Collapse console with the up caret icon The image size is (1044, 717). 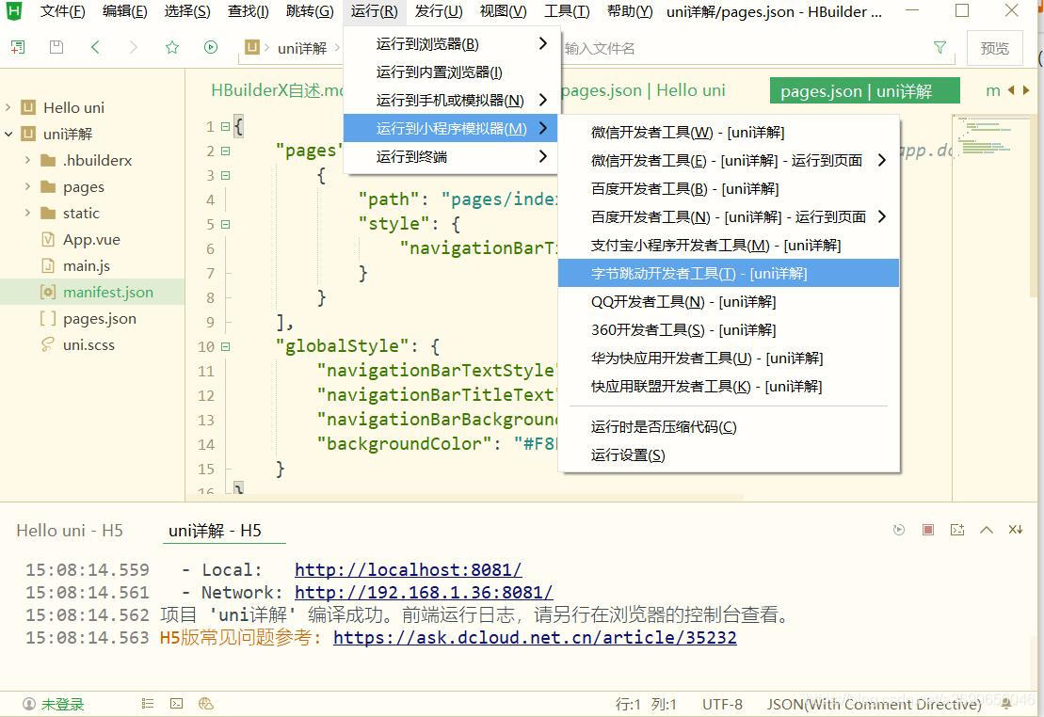[987, 530]
